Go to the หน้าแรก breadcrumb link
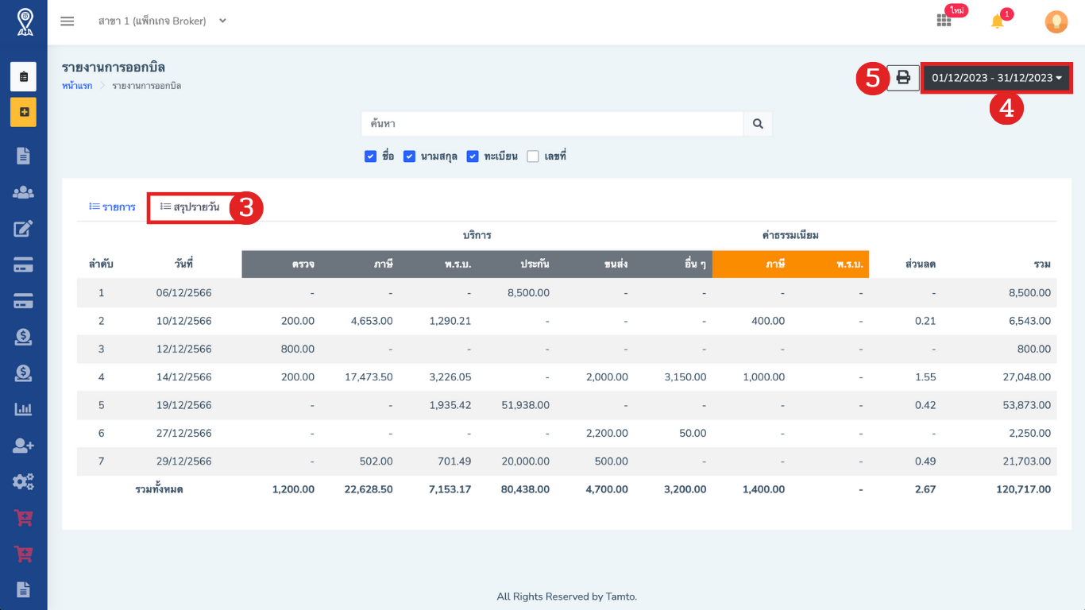Screen dimensions: 1085x610 click(x=77, y=86)
